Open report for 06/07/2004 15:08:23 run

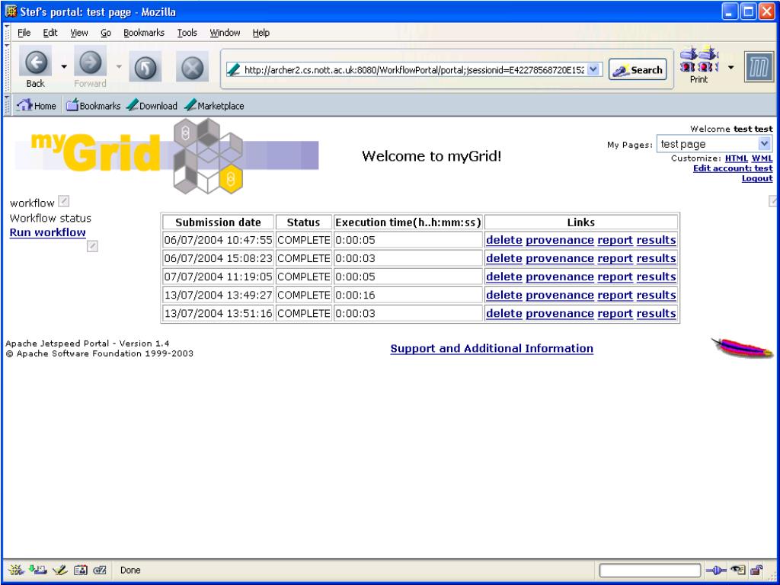[615, 258]
